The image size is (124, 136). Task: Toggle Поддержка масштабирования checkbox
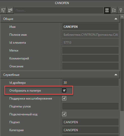tap(64, 98)
